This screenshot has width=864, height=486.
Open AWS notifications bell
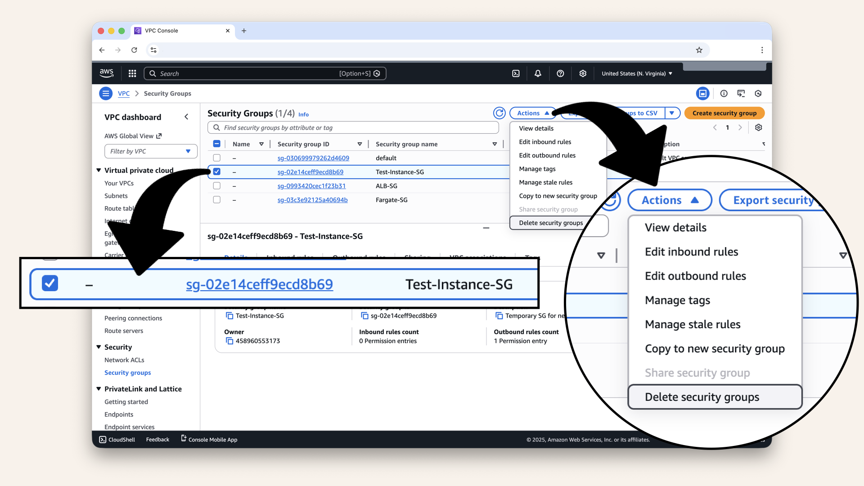click(538, 73)
